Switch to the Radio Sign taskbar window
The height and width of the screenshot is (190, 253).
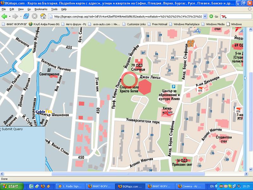(72, 186)
